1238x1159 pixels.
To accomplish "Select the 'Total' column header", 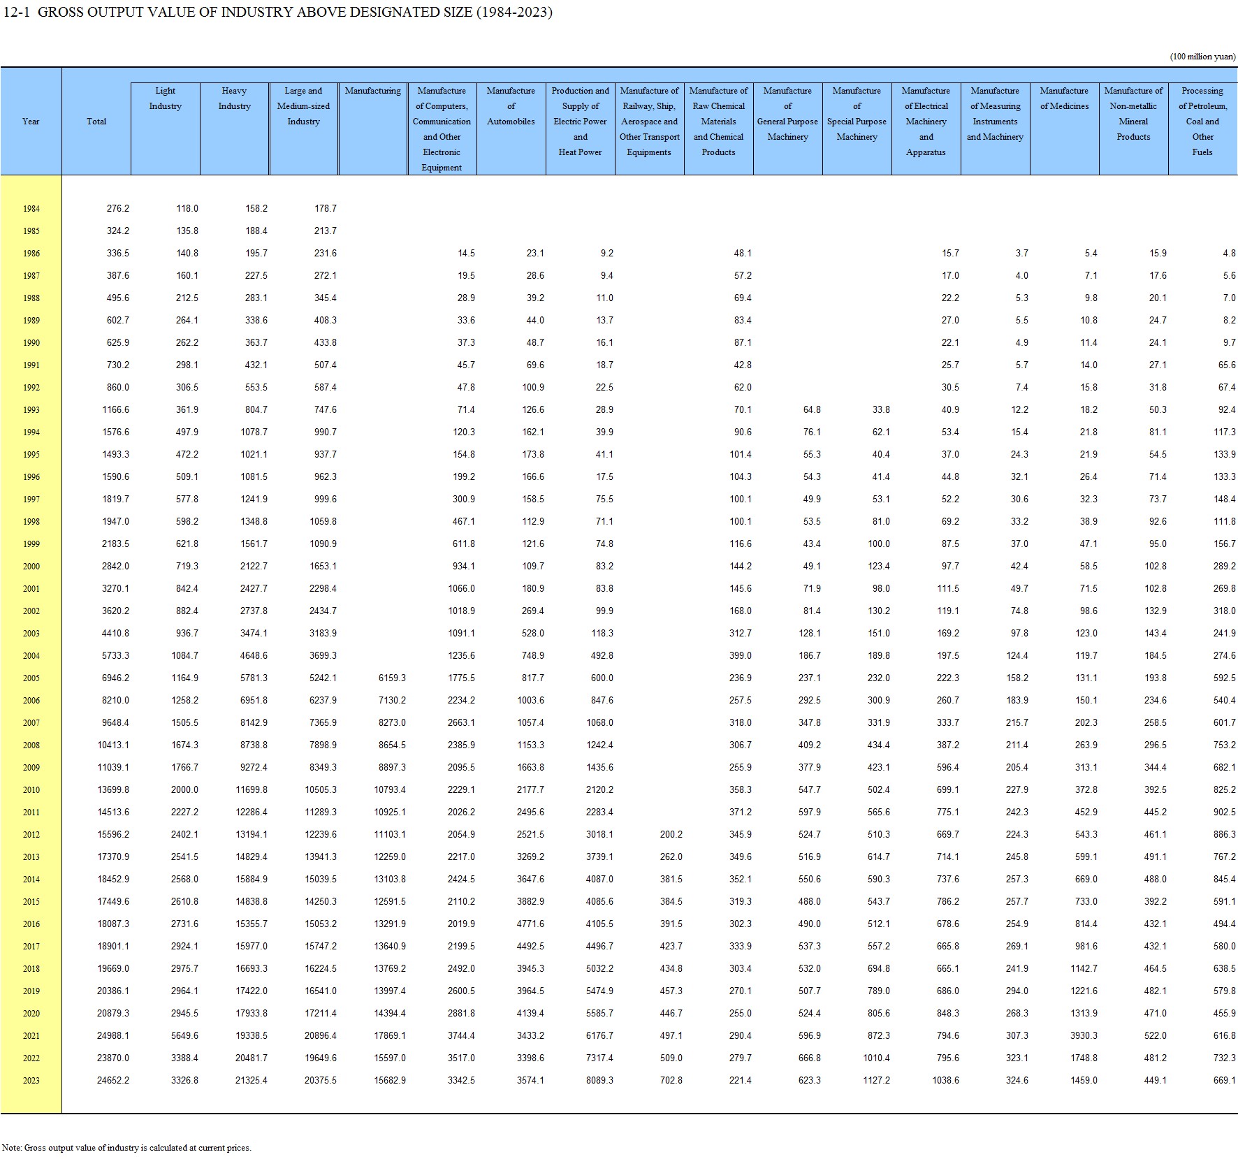I will (96, 122).
